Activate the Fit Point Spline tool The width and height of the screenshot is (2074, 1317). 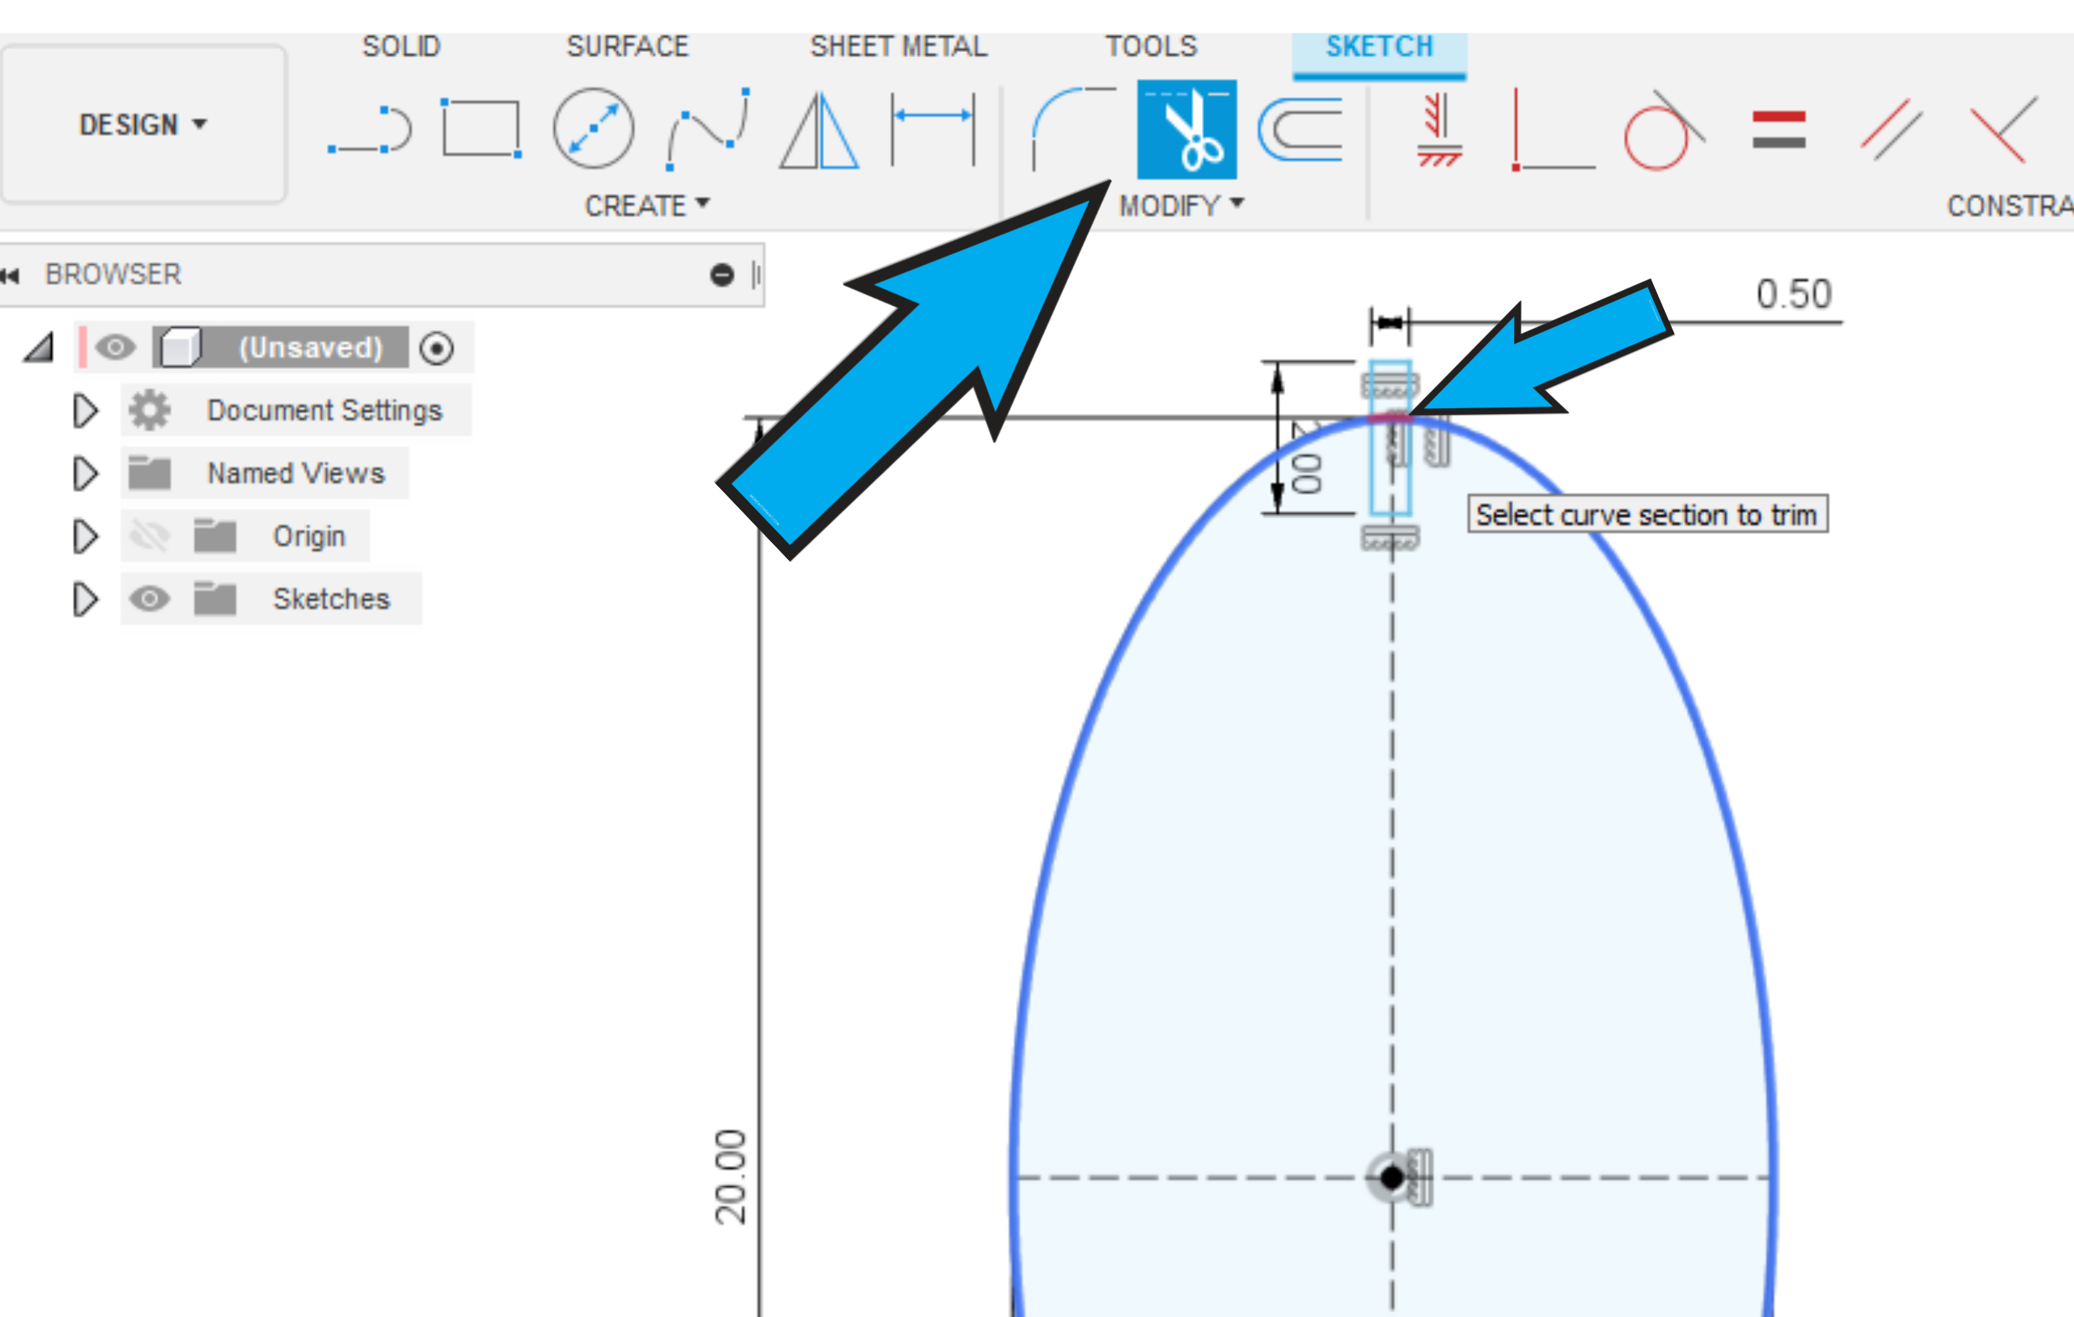(708, 129)
